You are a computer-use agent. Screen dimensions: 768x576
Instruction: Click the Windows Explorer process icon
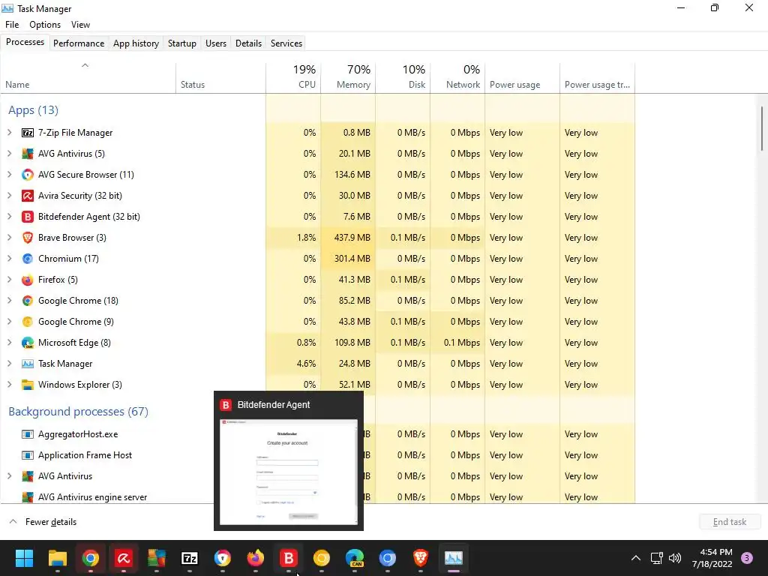(x=28, y=385)
